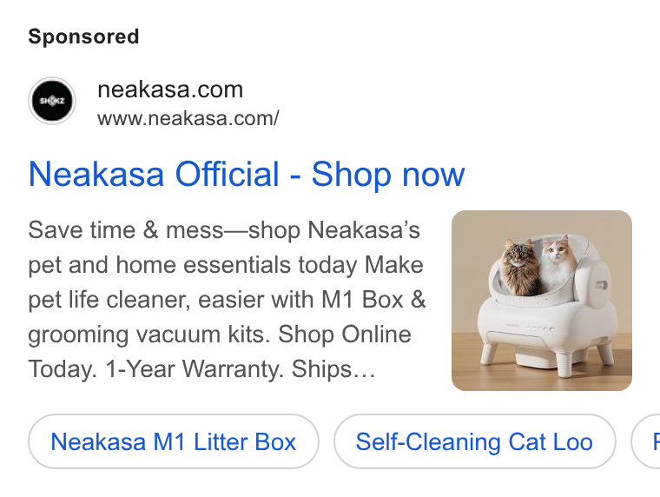Click 'M1 Box' mention in the description
Screen dimensions: 660x497
(x=362, y=300)
